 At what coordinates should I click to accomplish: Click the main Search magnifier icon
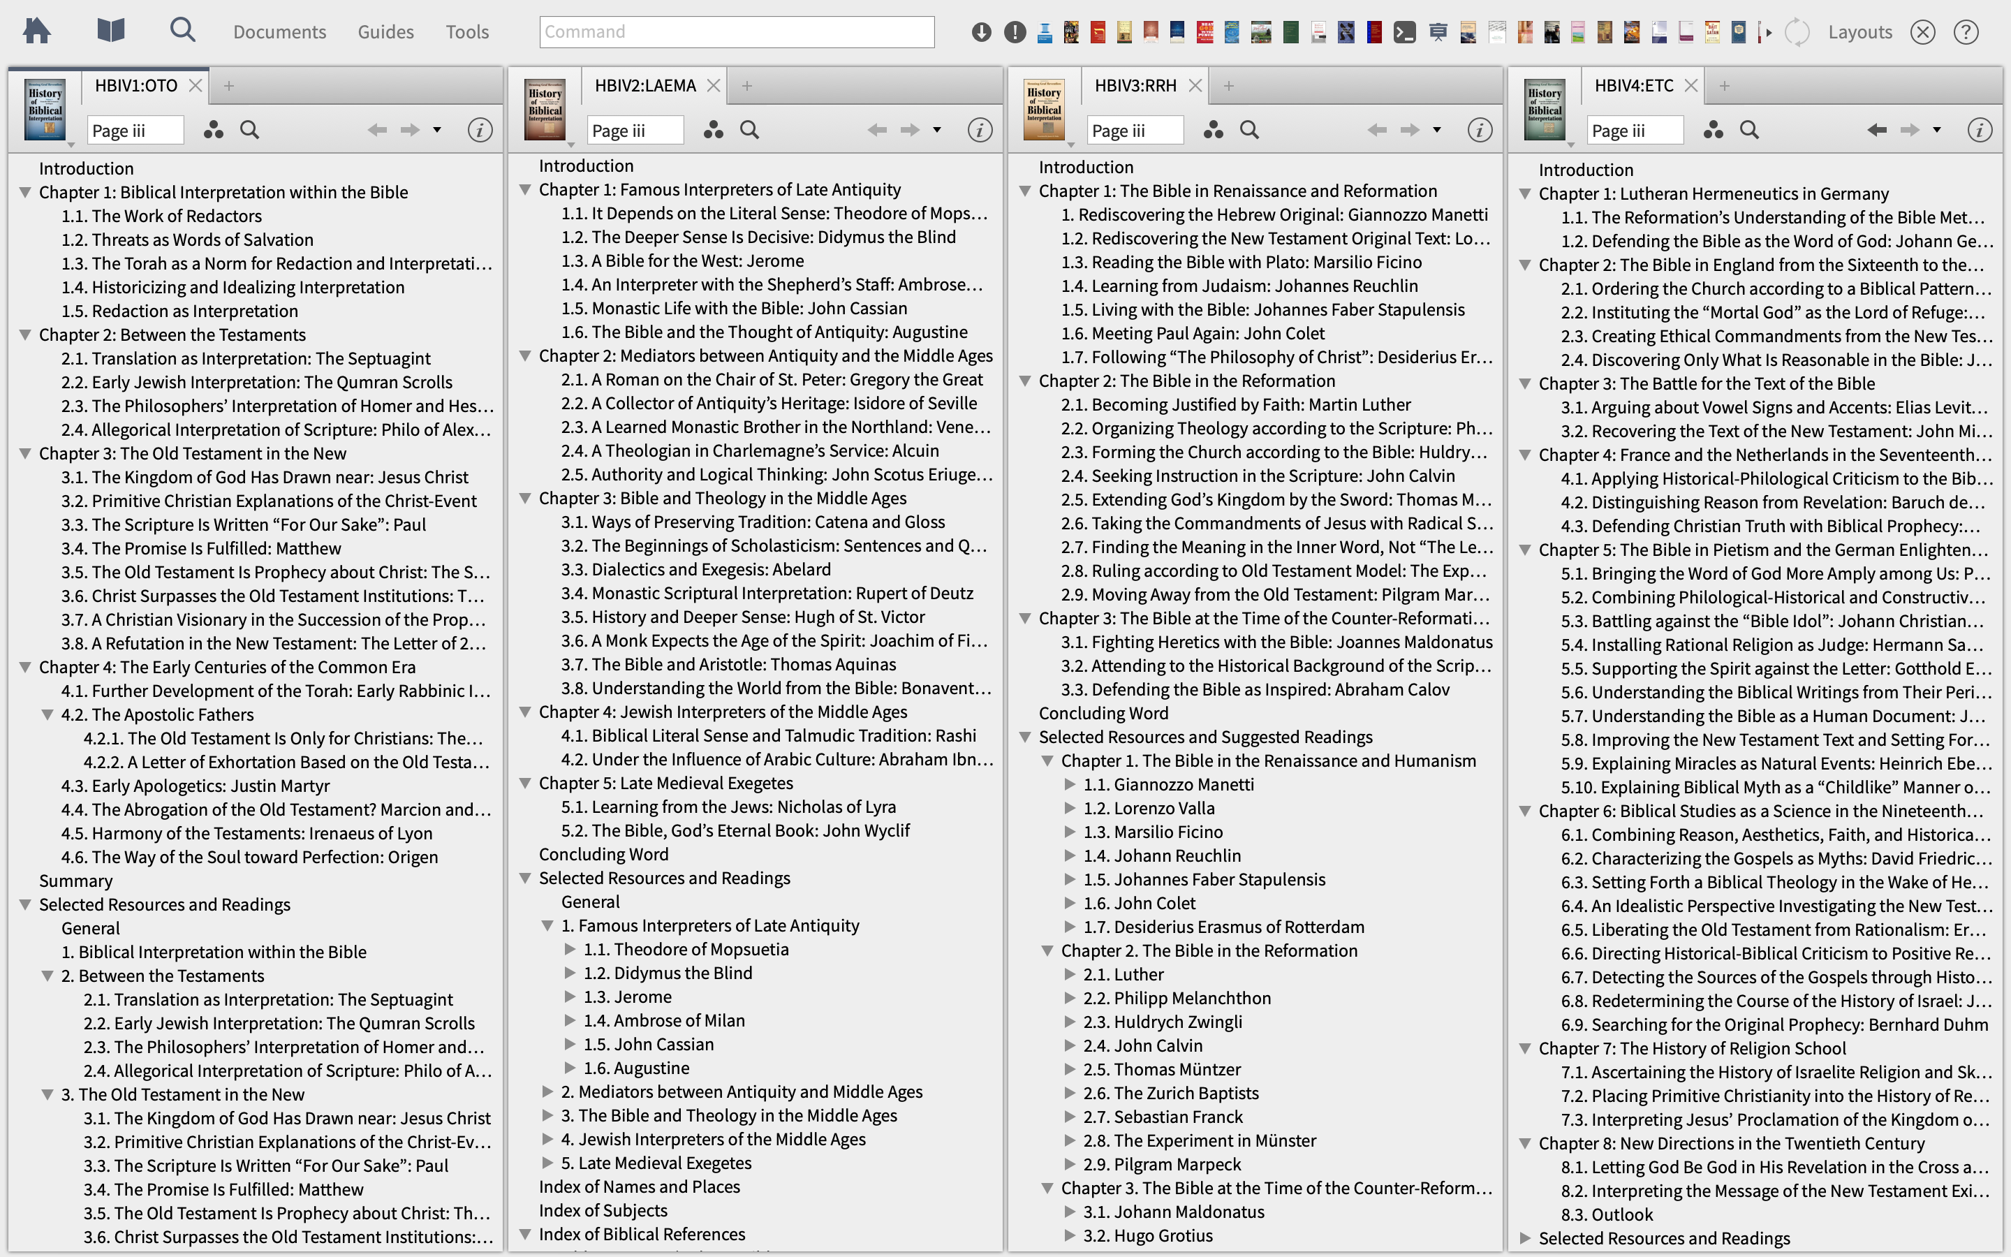(182, 31)
